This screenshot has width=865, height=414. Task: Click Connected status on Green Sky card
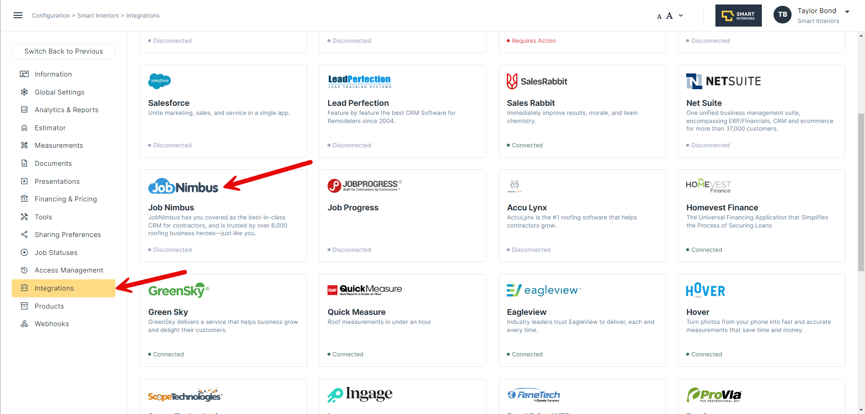click(168, 355)
